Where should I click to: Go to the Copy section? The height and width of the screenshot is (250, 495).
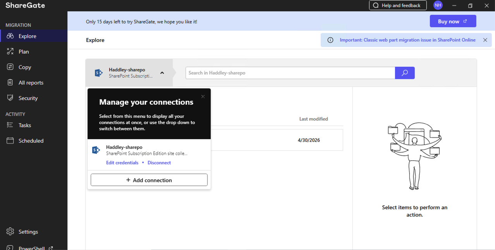(34, 67)
